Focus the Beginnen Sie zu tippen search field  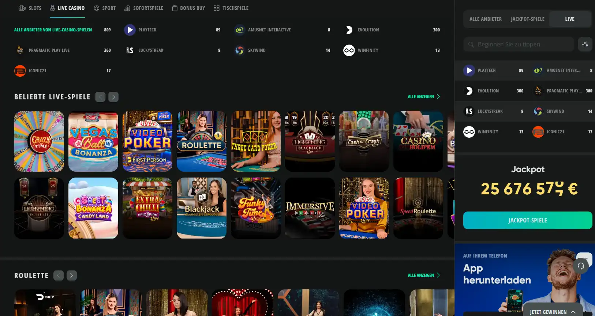519,44
